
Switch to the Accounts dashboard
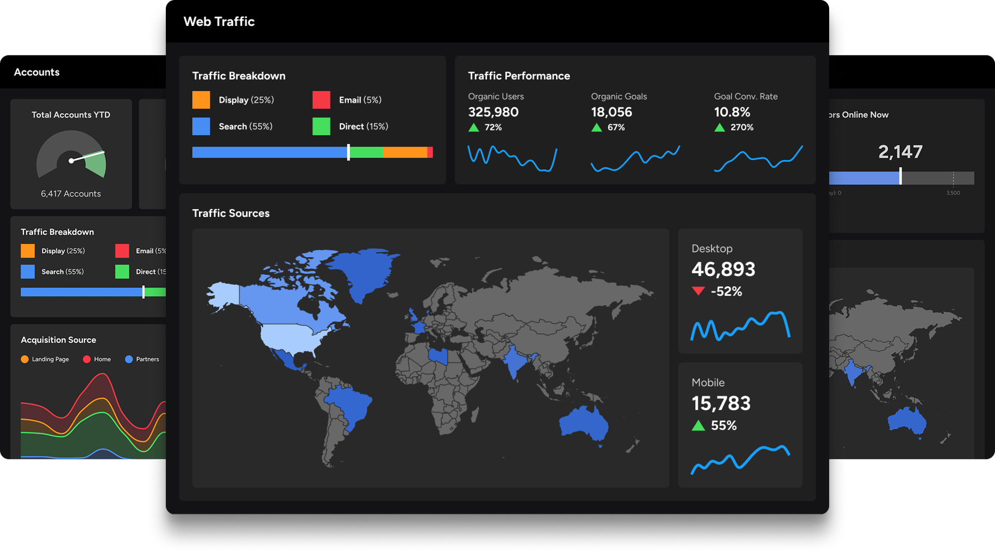pyautogui.click(x=37, y=72)
